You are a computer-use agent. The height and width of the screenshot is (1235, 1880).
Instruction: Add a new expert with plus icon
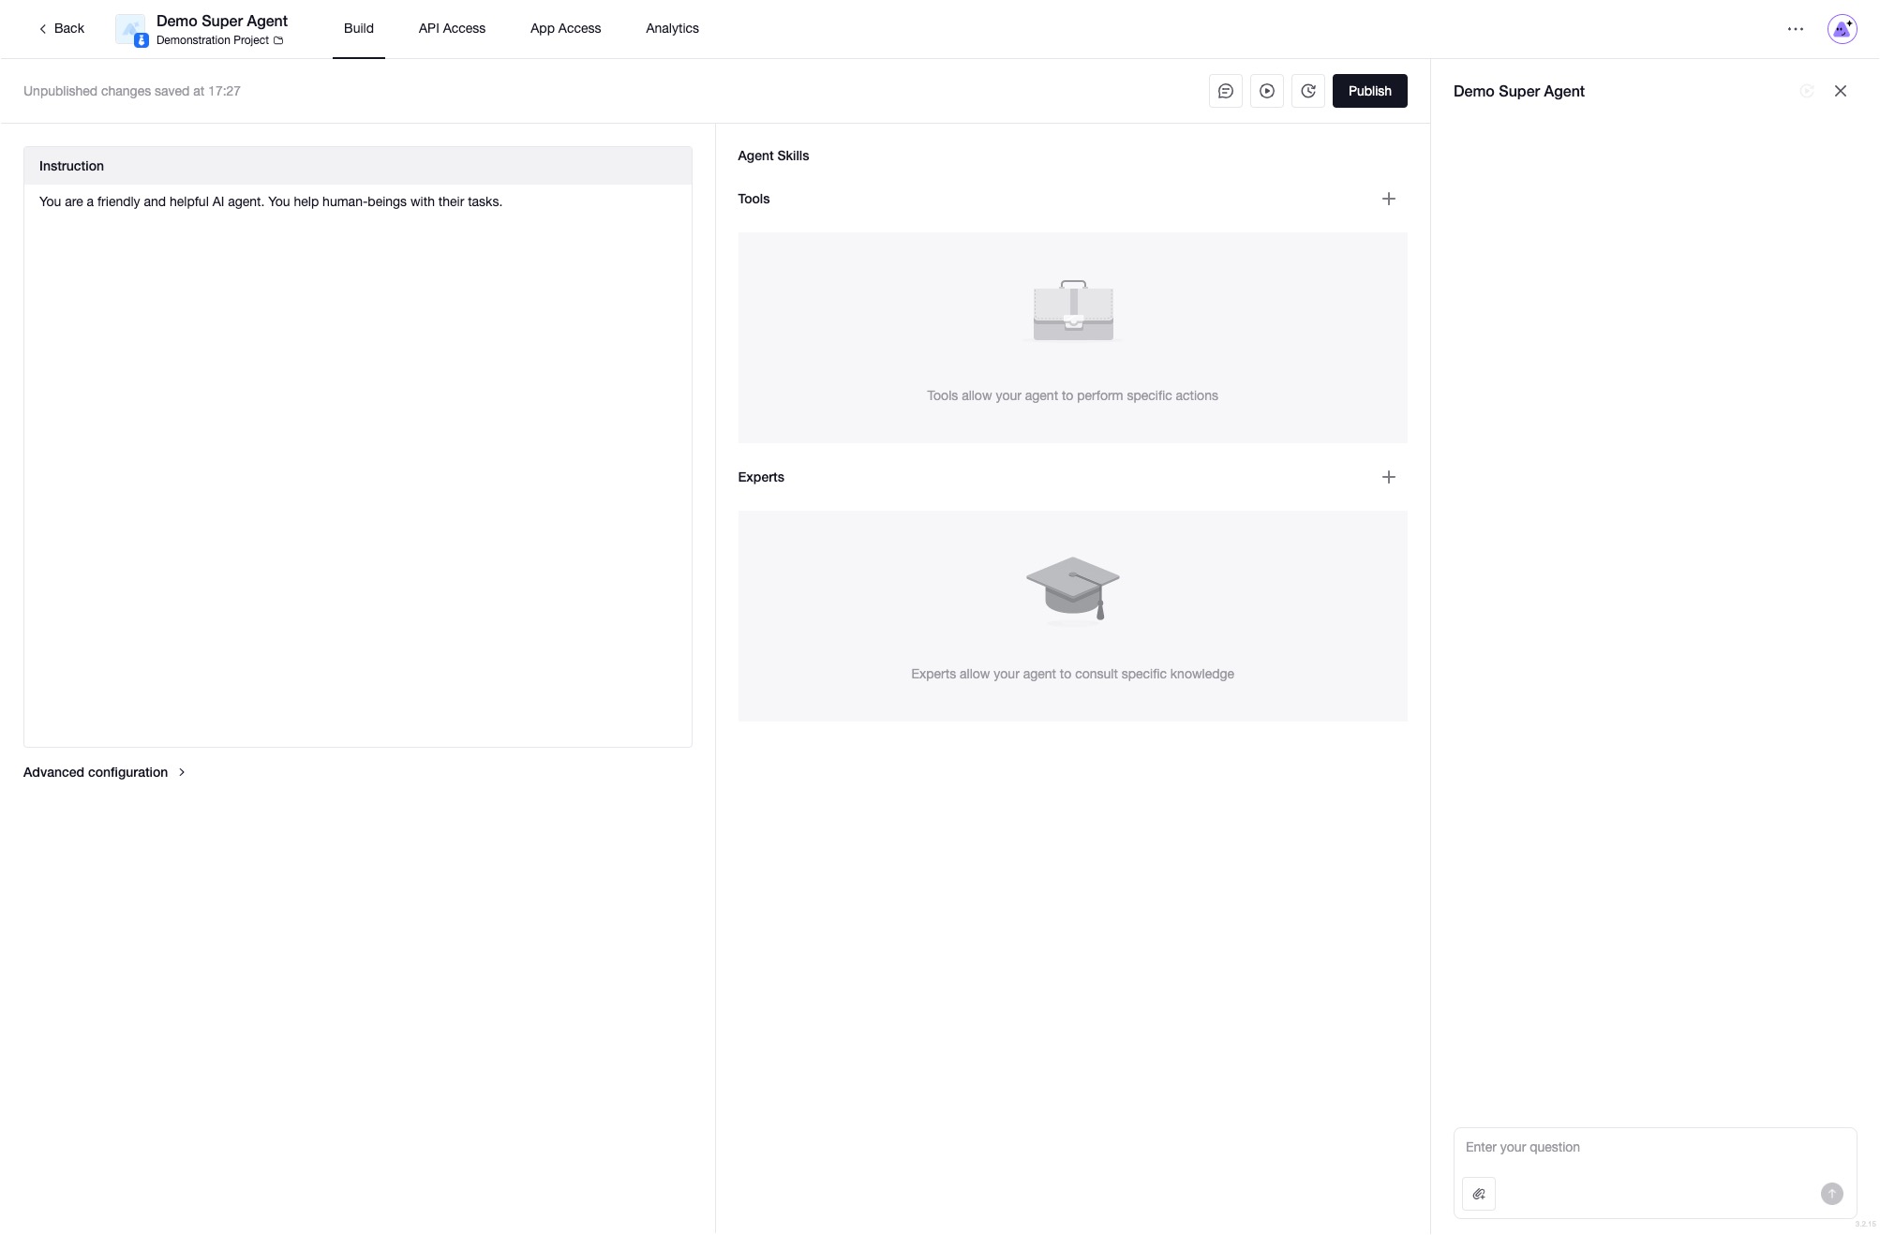(x=1389, y=477)
